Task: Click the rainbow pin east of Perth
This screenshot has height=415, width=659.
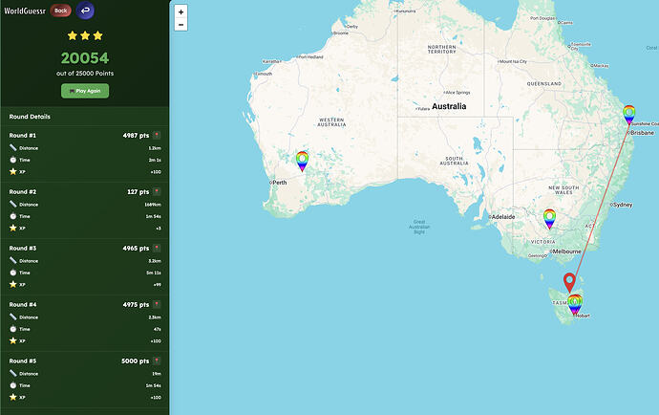Action: [x=302, y=162]
